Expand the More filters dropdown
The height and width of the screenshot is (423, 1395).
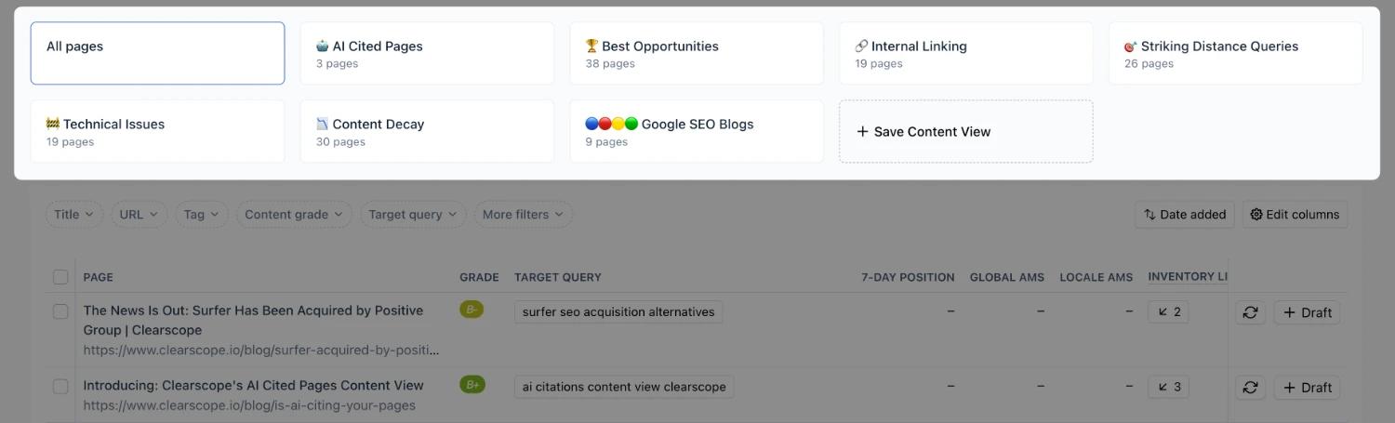(523, 215)
